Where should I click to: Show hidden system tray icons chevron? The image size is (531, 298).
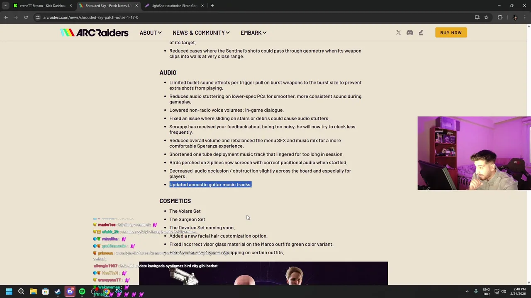(467, 291)
